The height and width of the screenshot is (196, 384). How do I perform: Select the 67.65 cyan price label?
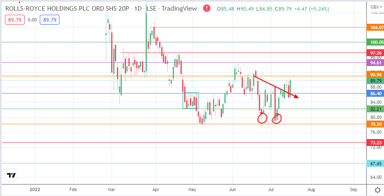point(375,164)
